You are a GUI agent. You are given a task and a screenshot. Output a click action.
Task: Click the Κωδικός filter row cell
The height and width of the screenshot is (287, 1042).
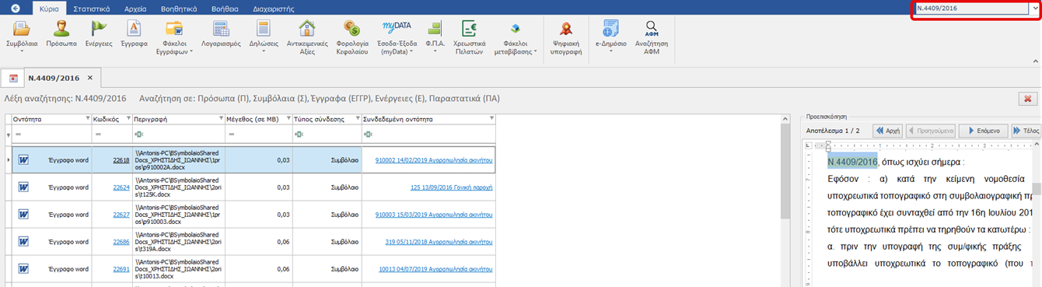tap(111, 134)
